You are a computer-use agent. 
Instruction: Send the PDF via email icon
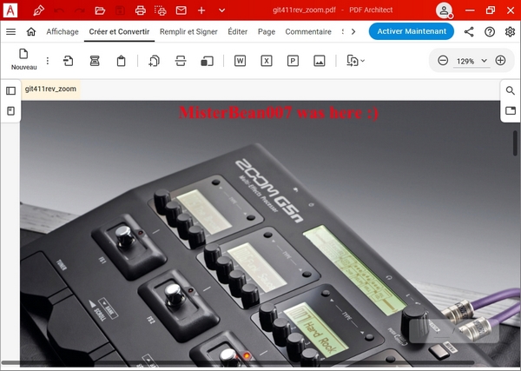[x=181, y=10]
